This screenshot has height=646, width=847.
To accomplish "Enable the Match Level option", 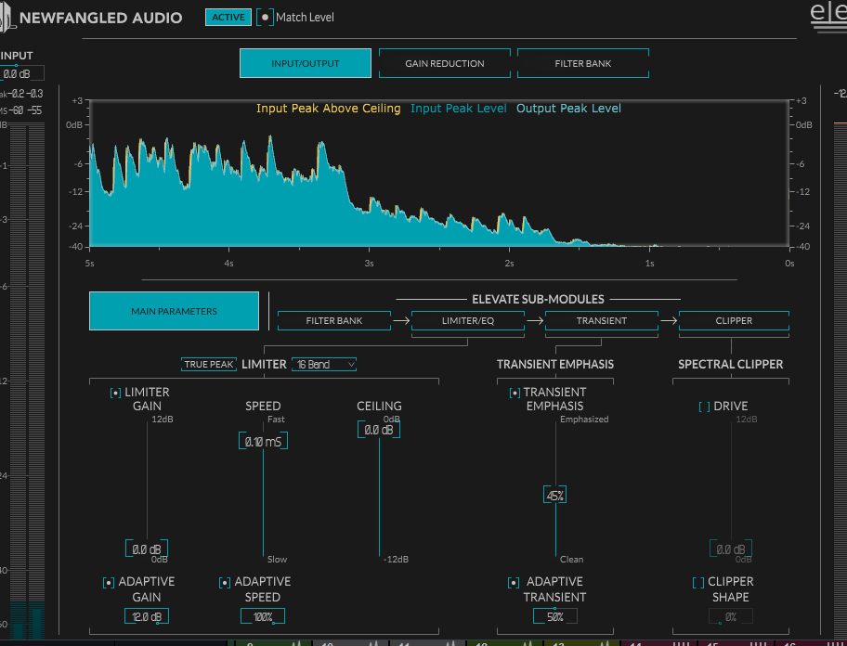I will pos(266,18).
